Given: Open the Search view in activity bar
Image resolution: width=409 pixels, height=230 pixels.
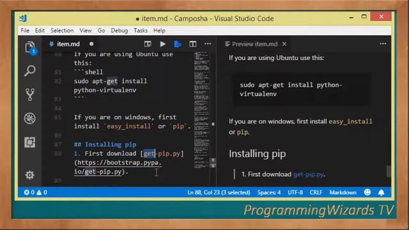Looking at the screenshot, I should [30, 71].
